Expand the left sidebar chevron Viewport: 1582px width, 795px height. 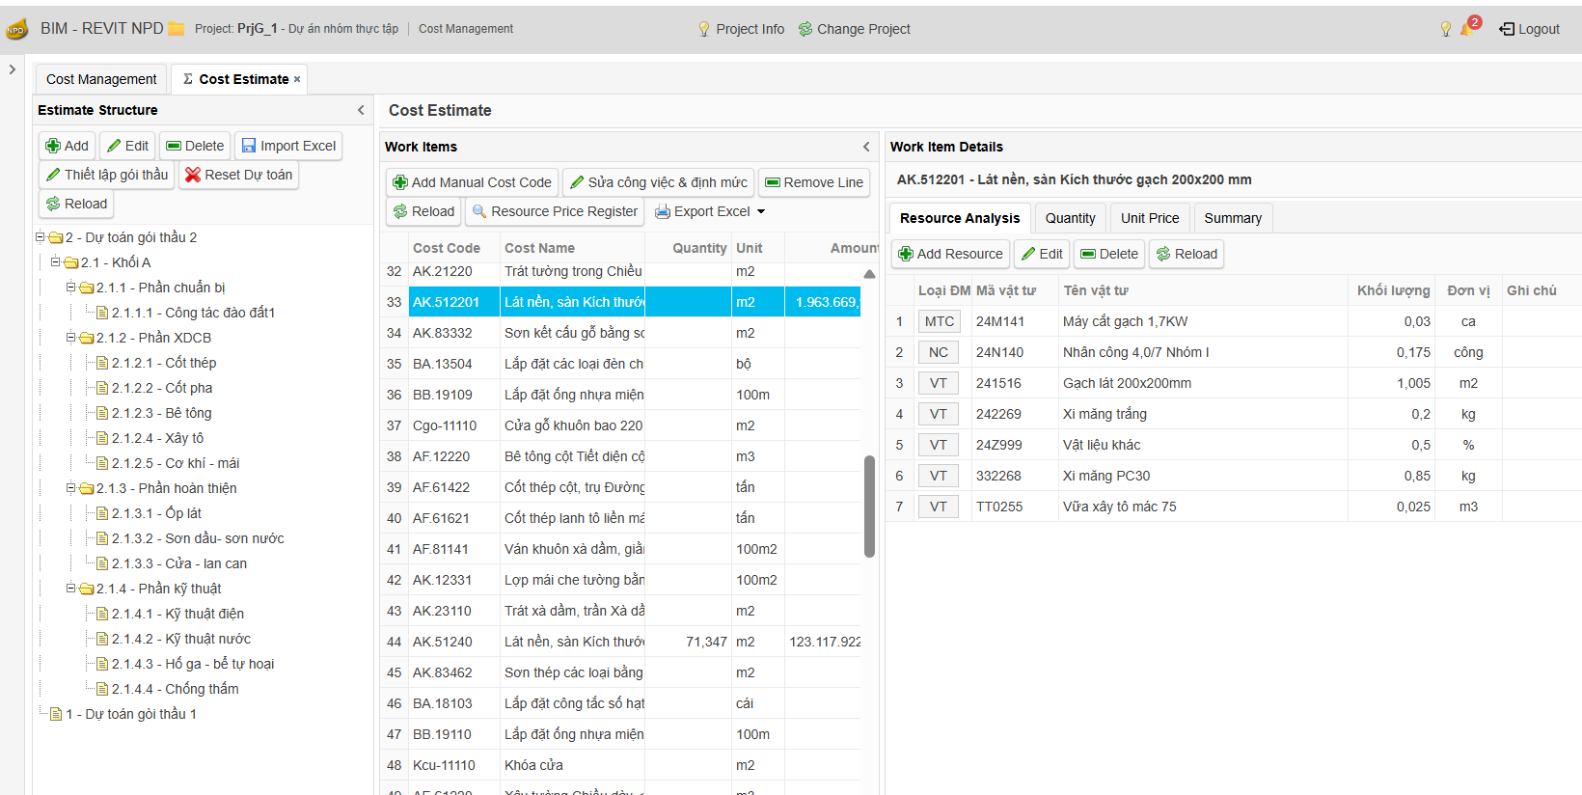click(12, 69)
